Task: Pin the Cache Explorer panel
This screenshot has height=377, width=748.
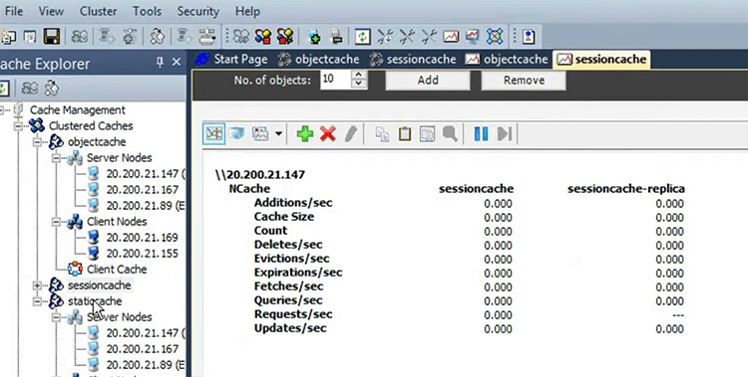Action: click(160, 62)
